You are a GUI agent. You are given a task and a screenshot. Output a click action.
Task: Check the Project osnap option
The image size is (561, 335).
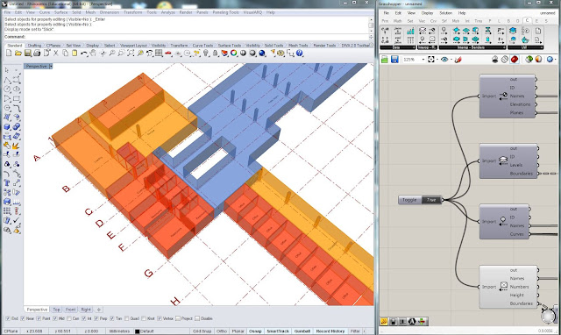pyautogui.click(x=178, y=318)
